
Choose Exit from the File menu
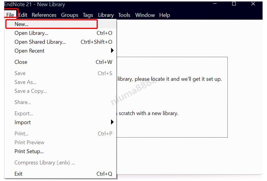pyautogui.click(x=61, y=174)
